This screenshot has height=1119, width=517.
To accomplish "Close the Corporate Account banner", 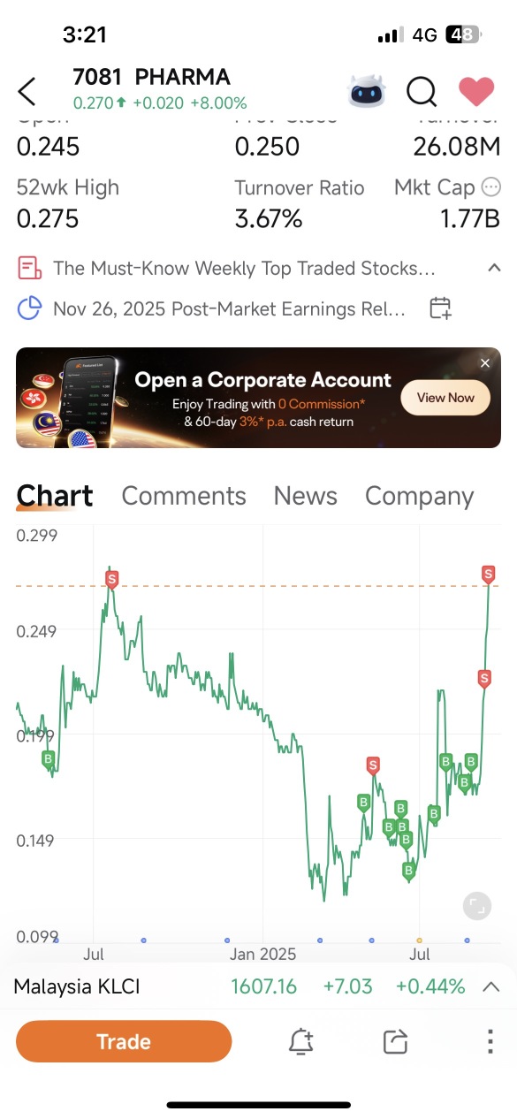I will pyautogui.click(x=484, y=363).
